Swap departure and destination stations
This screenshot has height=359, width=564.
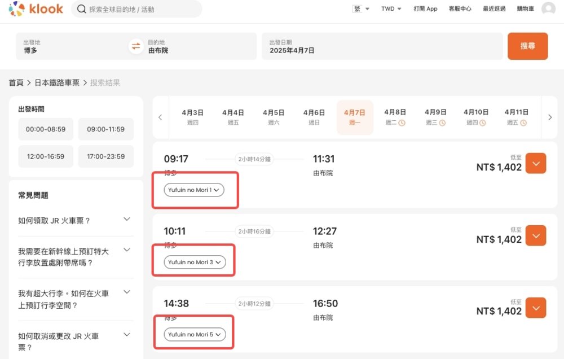[x=136, y=46]
